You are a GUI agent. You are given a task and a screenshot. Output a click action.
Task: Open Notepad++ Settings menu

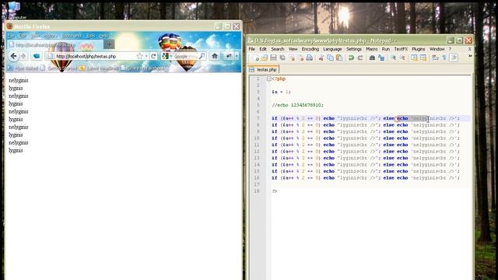click(354, 49)
